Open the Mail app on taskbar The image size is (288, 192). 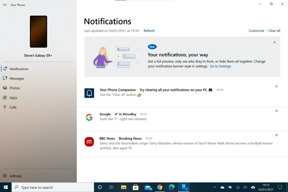tap(148, 187)
